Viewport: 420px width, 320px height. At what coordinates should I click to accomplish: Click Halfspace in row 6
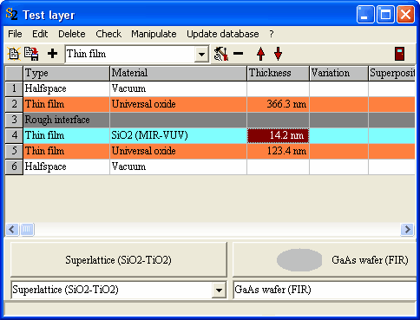(x=67, y=167)
